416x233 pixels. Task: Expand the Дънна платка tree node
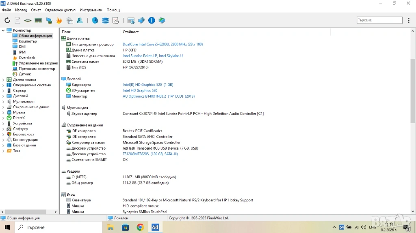pos(3,80)
